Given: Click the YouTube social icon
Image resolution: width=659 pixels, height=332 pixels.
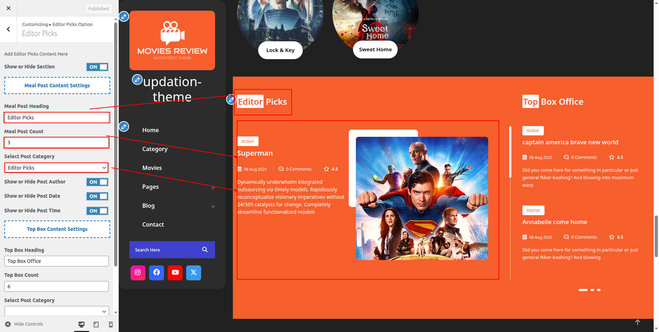Looking at the screenshot, I should 175,273.
